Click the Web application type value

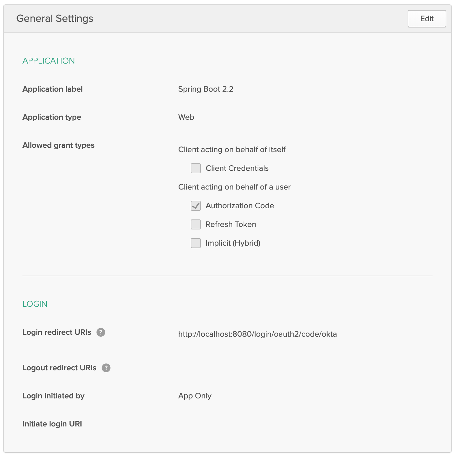tap(186, 117)
